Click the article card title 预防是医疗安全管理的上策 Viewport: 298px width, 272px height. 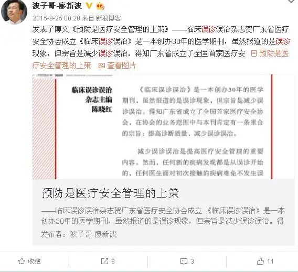(x=110, y=193)
